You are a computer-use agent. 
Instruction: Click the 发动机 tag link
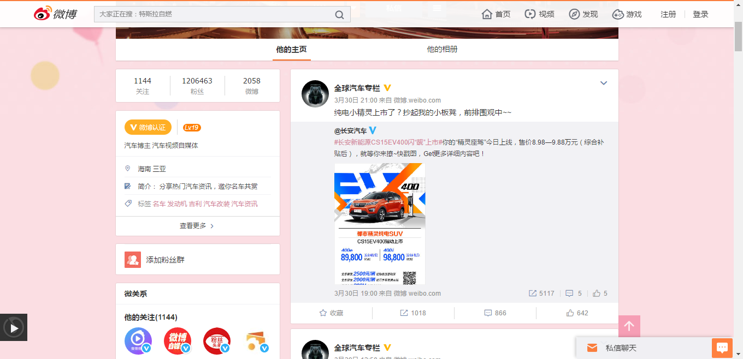pos(177,204)
